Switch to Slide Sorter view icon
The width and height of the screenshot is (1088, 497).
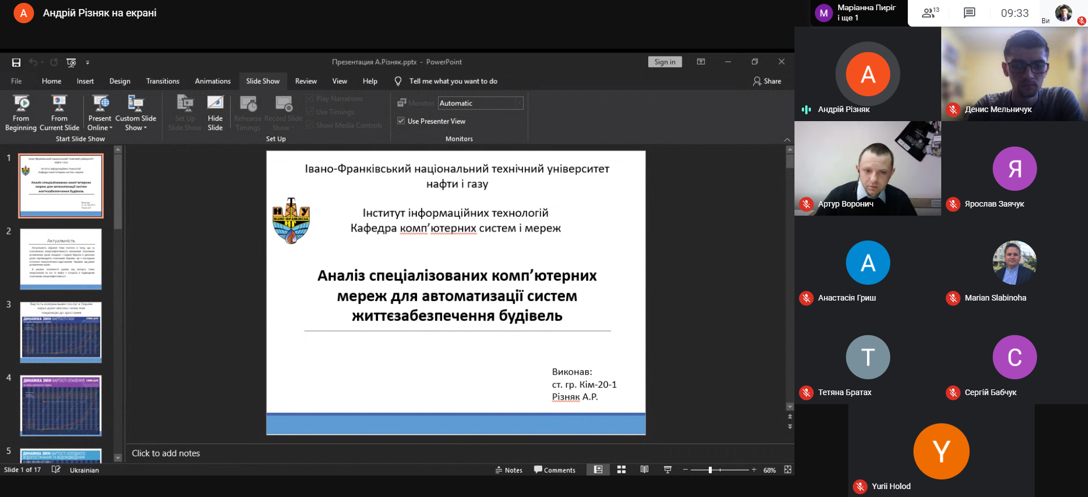click(x=622, y=469)
